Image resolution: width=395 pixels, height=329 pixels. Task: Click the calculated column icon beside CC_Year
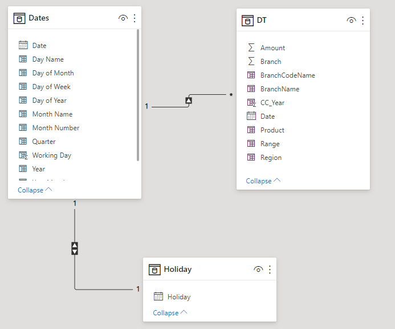(252, 102)
